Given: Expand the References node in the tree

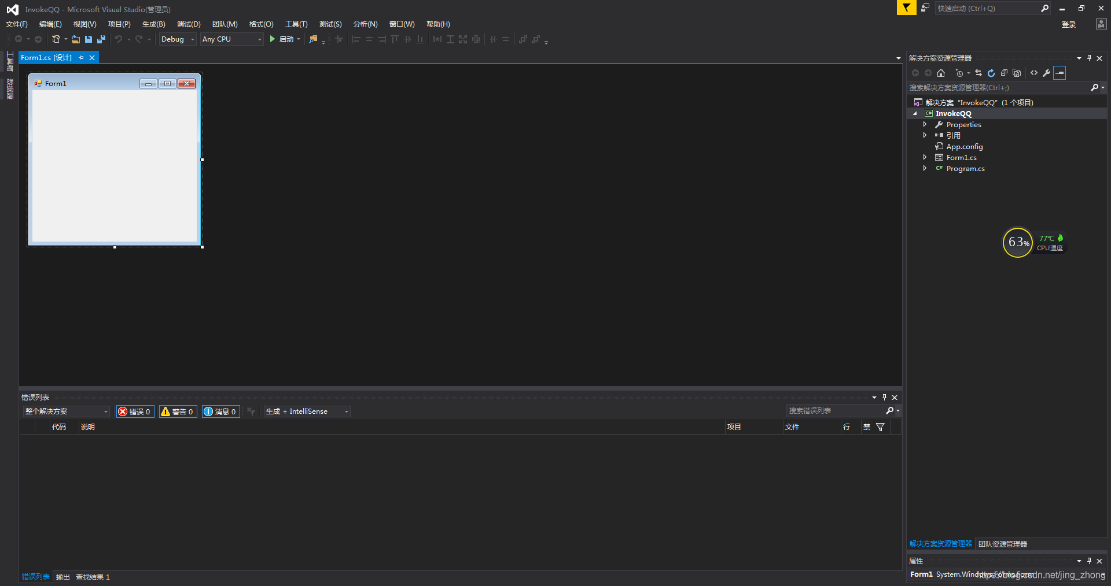Looking at the screenshot, I should [x=925, y=135].
